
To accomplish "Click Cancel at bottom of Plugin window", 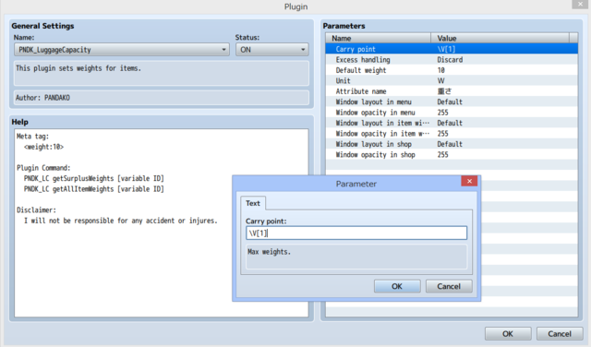I will click(560, 334).
